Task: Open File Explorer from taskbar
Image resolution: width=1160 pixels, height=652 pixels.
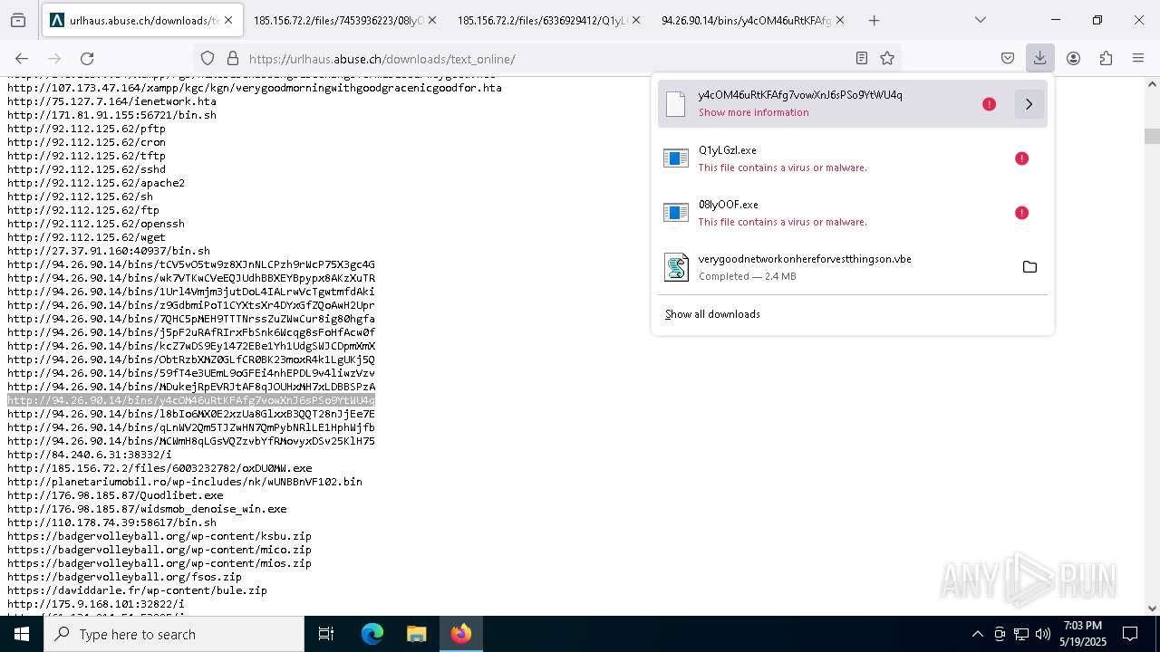Action: pos(416,634)
